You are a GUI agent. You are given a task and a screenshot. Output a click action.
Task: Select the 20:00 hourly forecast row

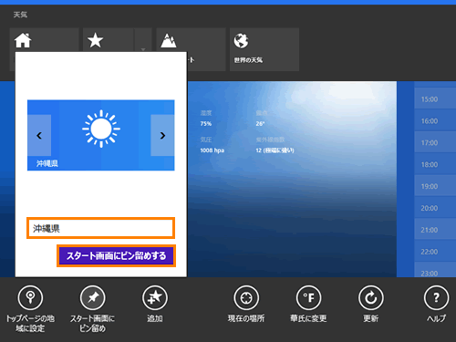pyautogui.click(x=435, y=208)
